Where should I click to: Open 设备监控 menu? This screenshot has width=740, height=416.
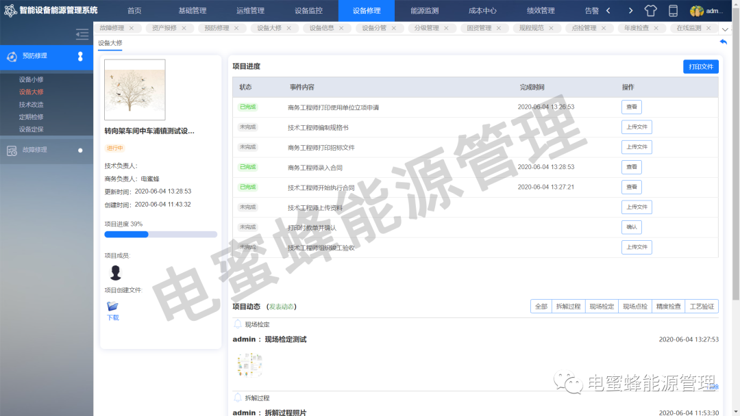click(x=308, y=10)
